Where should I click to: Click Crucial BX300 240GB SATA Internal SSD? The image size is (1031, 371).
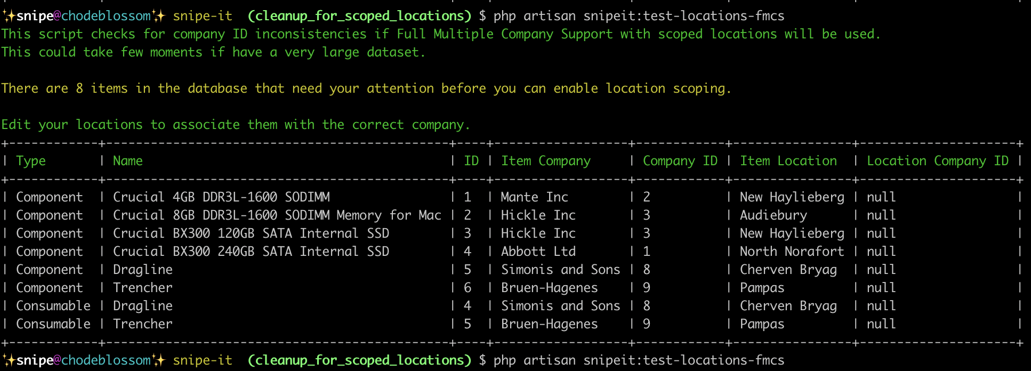point(251,252)
